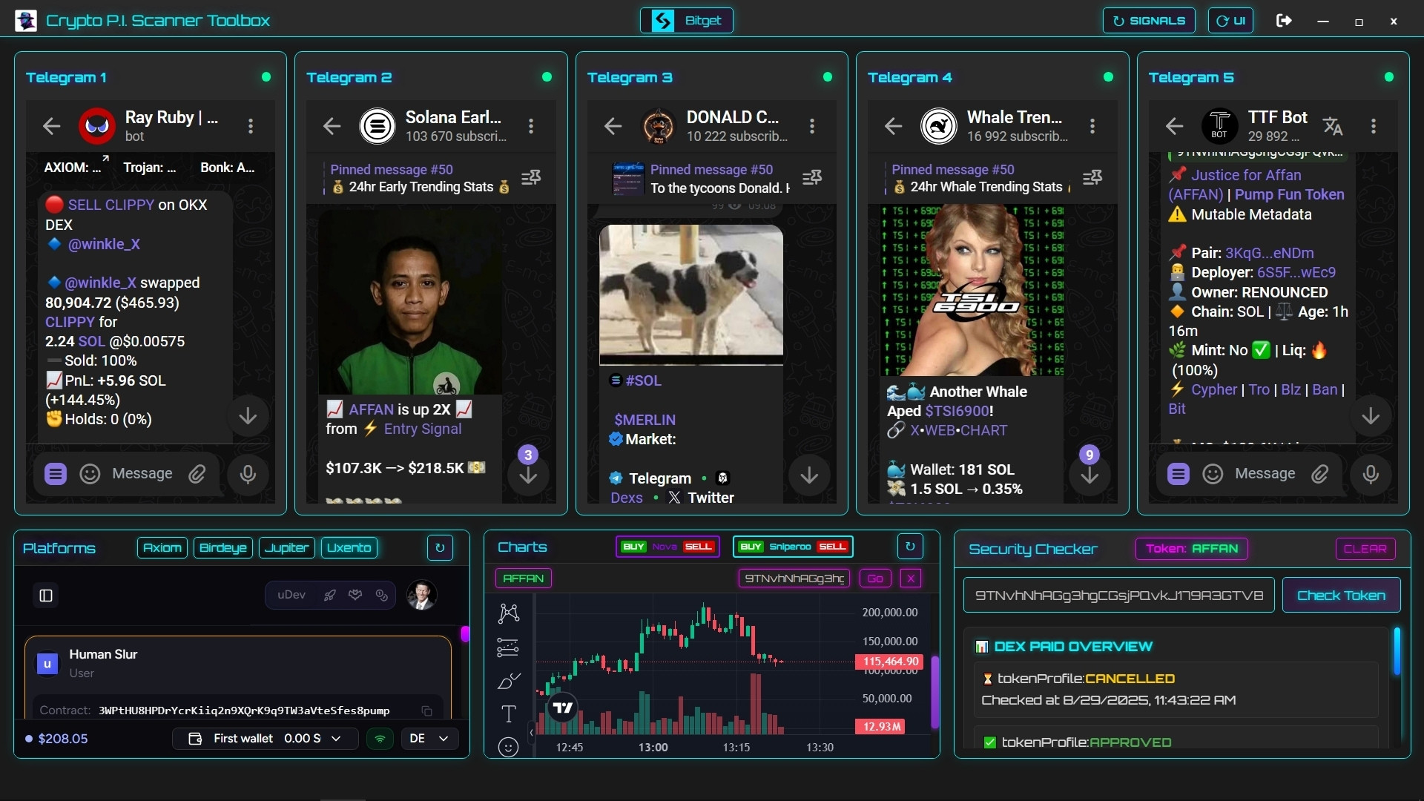Click the paperclip attach icon in Telegram 5
The height and width of the screenshot is (801, 1424).
click(x=1319, y=473)
